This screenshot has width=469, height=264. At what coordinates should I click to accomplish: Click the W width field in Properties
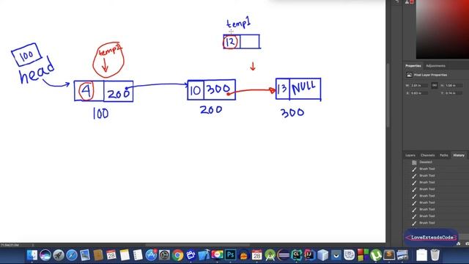[419, 86]
